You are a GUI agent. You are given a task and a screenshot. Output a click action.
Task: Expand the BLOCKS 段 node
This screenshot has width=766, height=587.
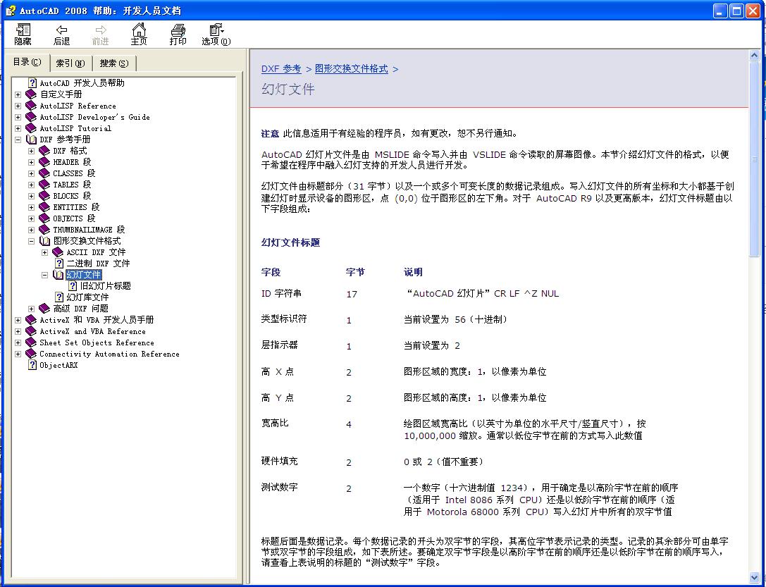(31, 196)
